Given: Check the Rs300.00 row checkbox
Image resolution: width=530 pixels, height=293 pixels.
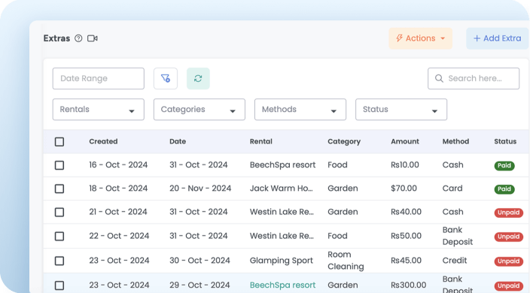Looking at the screenshot, I should (59, 285).
